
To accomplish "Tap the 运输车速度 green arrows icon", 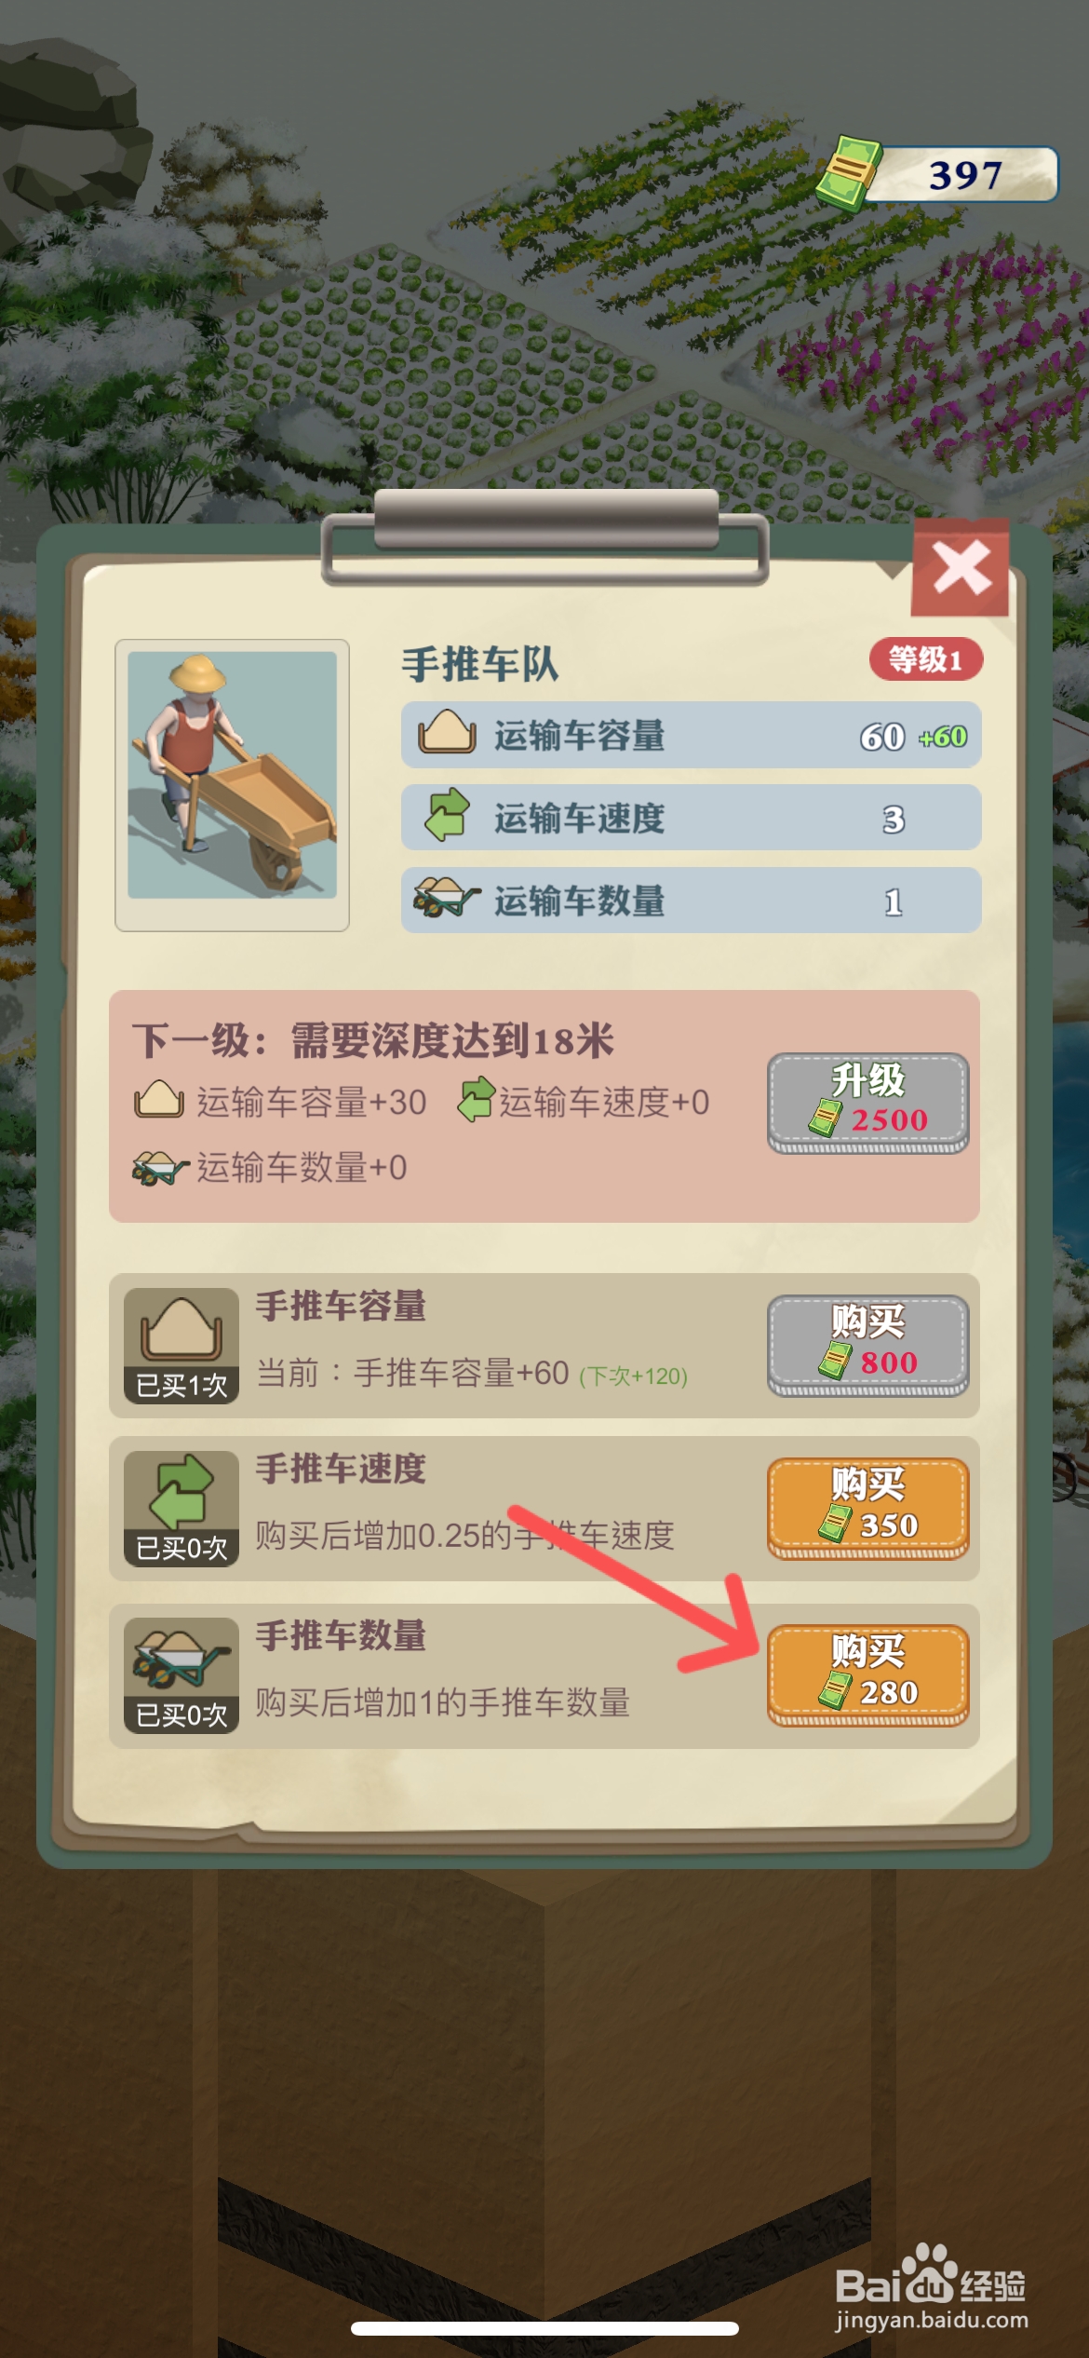I will [448, 814].
